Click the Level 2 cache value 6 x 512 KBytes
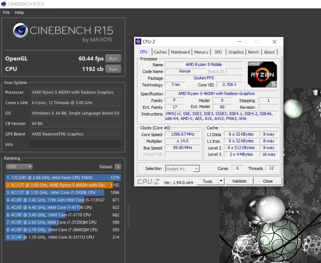This screenshot has height=263, width=321. pyautogui.click(x=241, y=148)
